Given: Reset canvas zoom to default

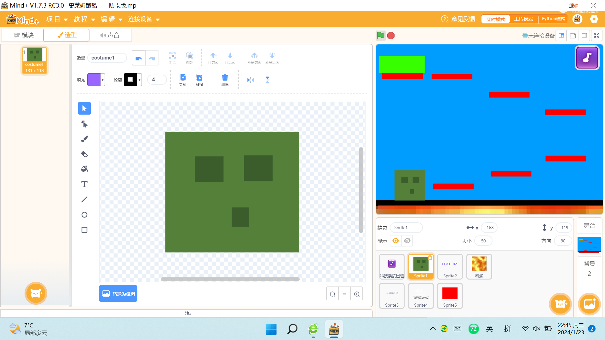Looking at the screenshot, I should click(344, 294).
